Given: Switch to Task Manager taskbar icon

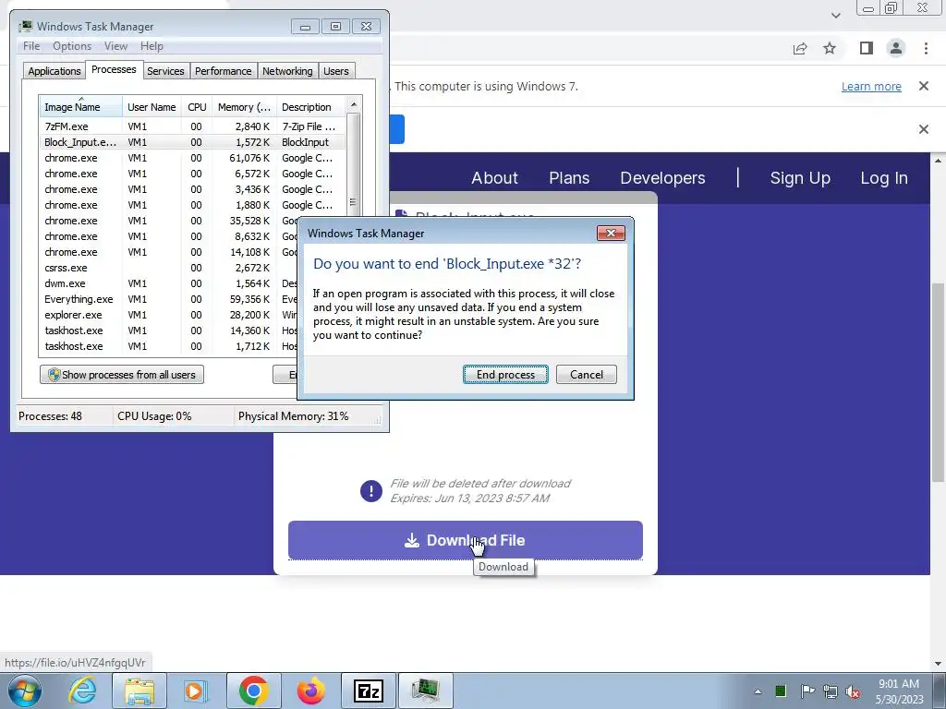Looking at the screenshot, I should click(425, 691).
